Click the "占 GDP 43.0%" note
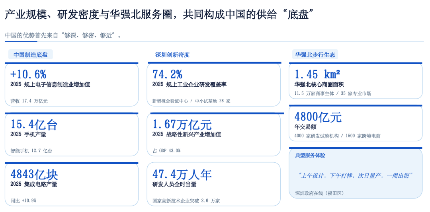 [166, 151]
